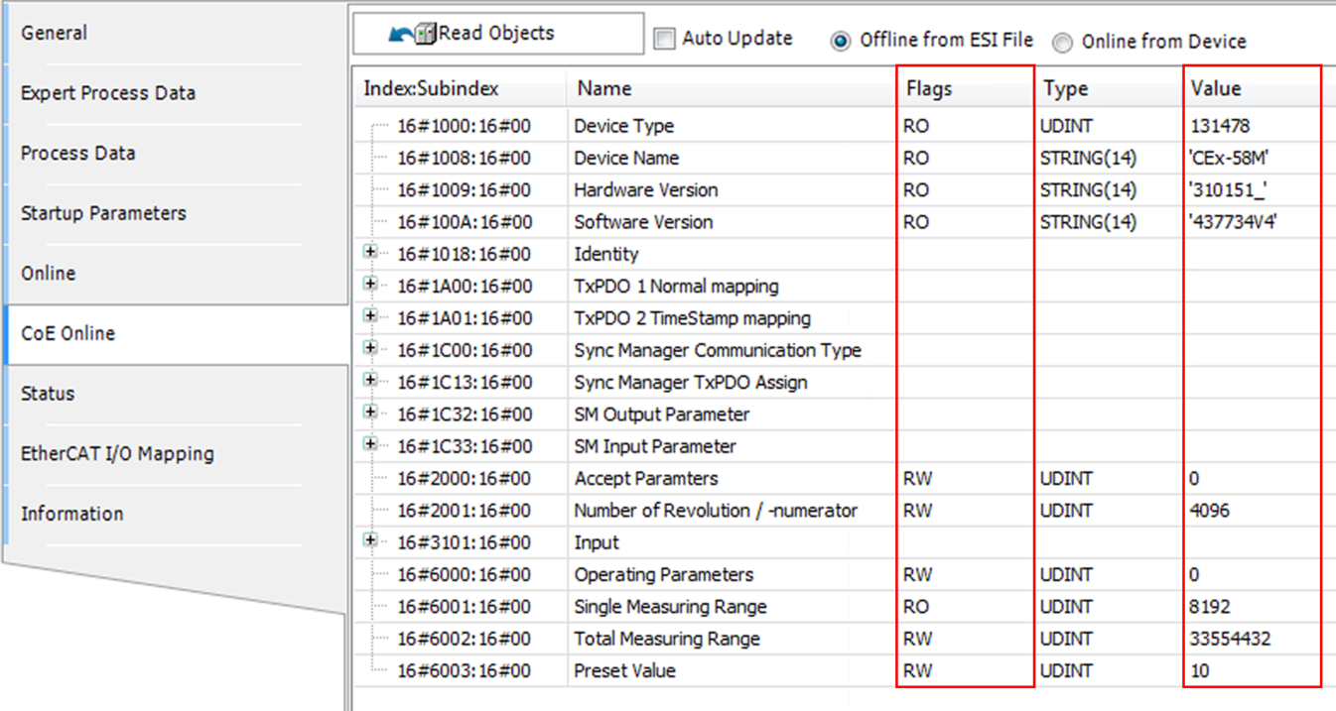Viewport: 1336px width, 711px height.
Task: Expand the SM Input Parameter entry
Action: (371, 445)
